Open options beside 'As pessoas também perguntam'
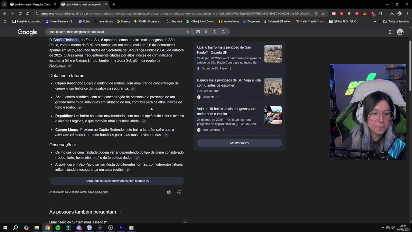This screenshot has width=412, height=232. click(121, 212)
